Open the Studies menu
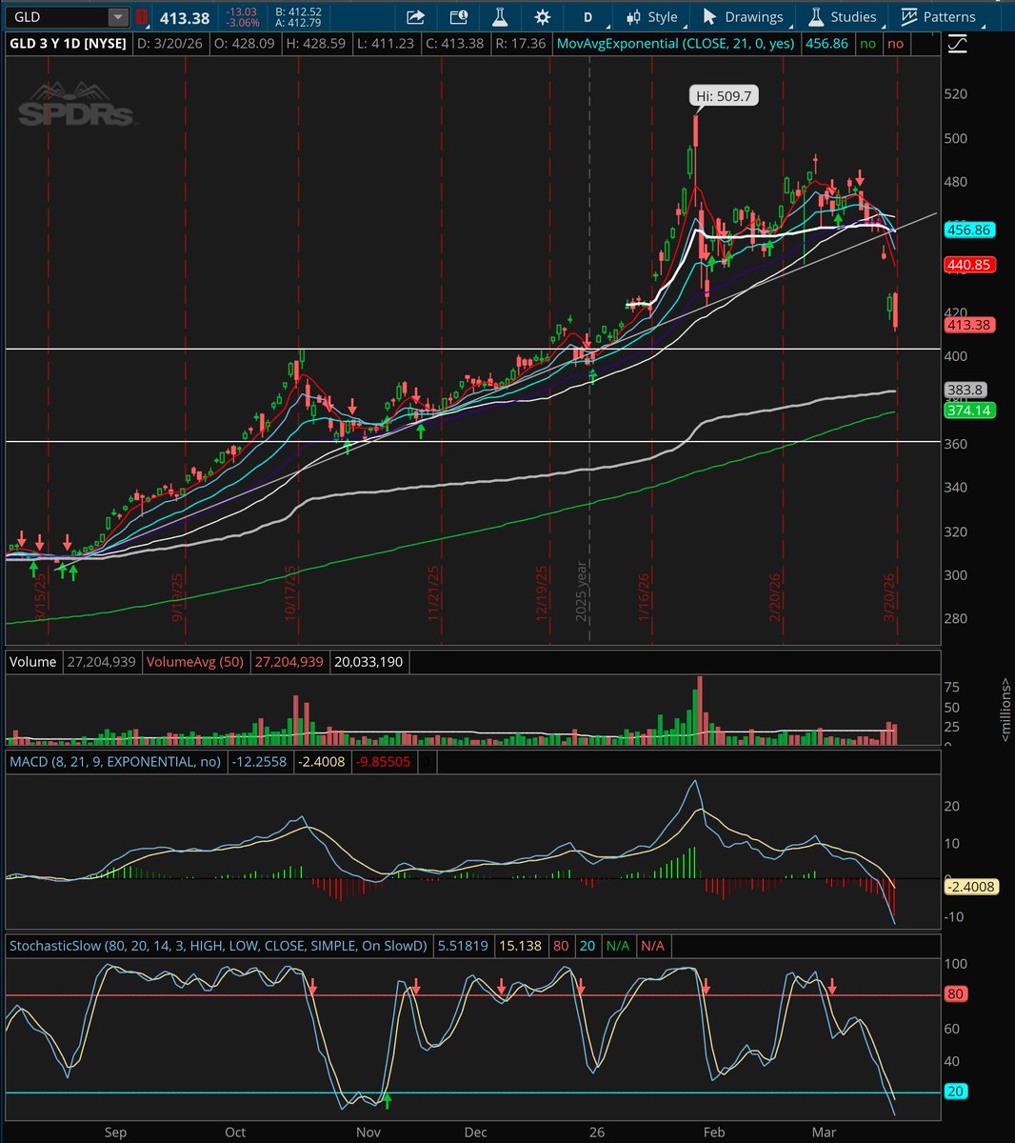The image size is (1015, 1143). pyautogui.click(x=842, y=17)
